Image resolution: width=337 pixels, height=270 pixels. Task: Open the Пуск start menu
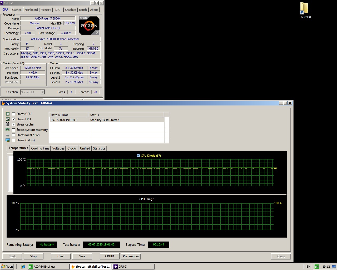tap(7, 267)
